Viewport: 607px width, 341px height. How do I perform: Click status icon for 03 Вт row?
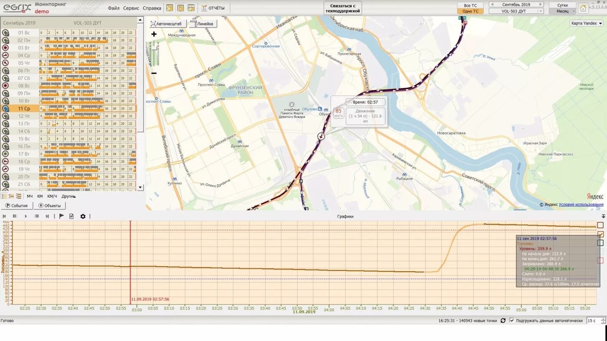coord(5,48)
